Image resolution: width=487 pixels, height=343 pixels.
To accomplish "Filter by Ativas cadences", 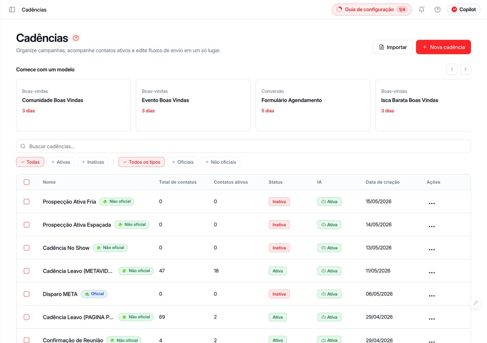I will (61, 162).
